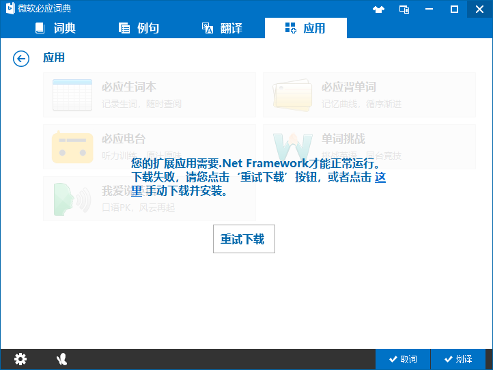Click the 口语PK，风云再起 description
Viewport: 493px width, 370px height.
[x=139, y=208]
